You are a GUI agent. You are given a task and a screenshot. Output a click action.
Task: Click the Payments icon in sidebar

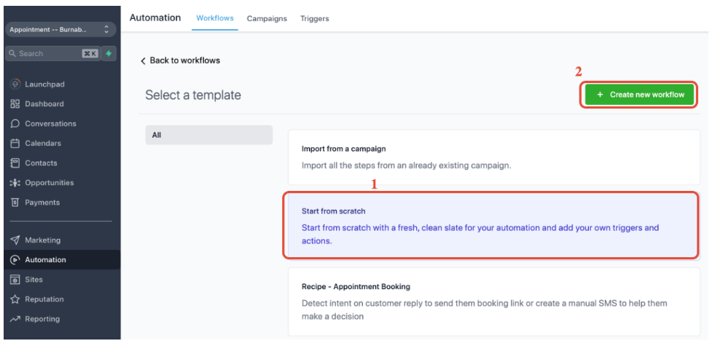pyautogui.click(x=15, y=203)
